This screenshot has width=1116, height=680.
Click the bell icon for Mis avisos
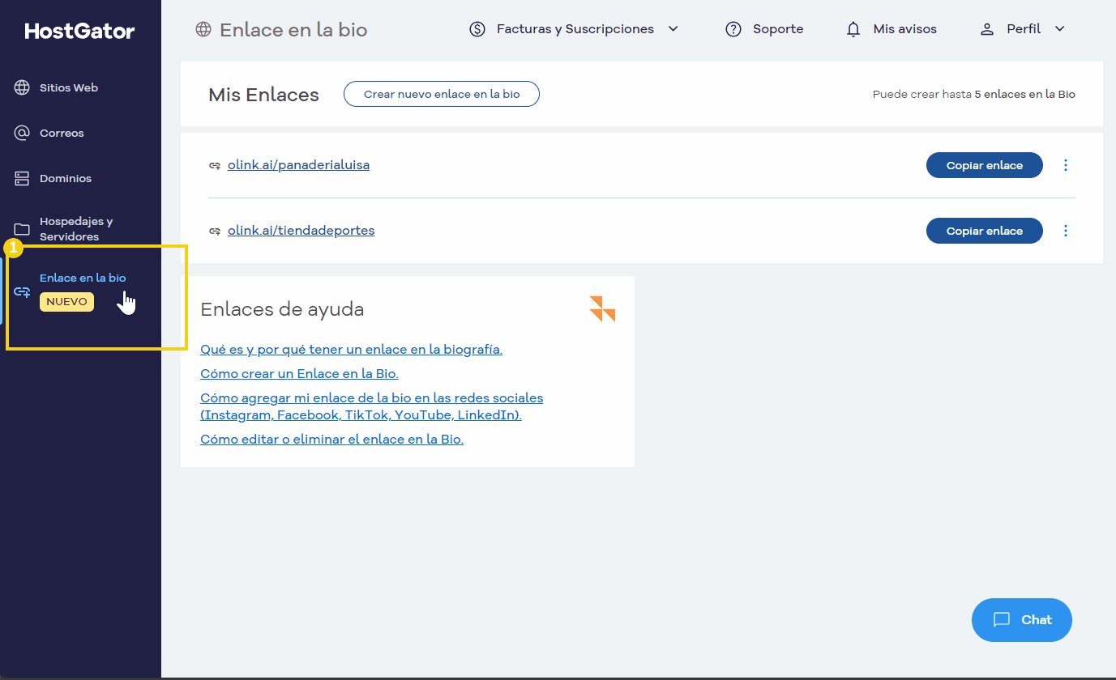tap(853, 29)
